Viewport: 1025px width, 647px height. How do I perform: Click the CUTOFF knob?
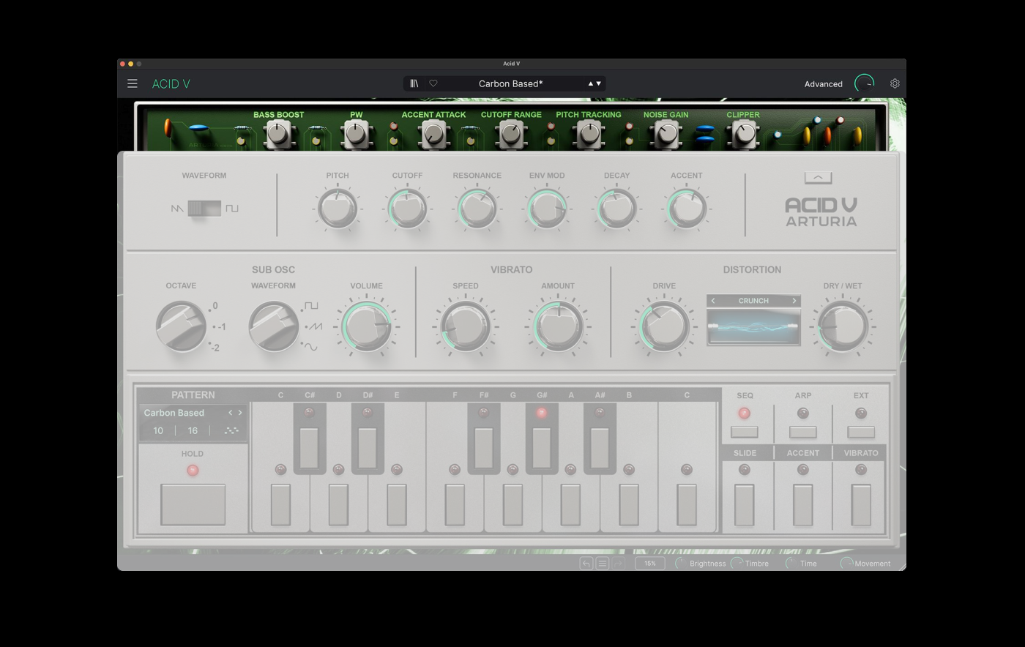[x=407, y=209]
